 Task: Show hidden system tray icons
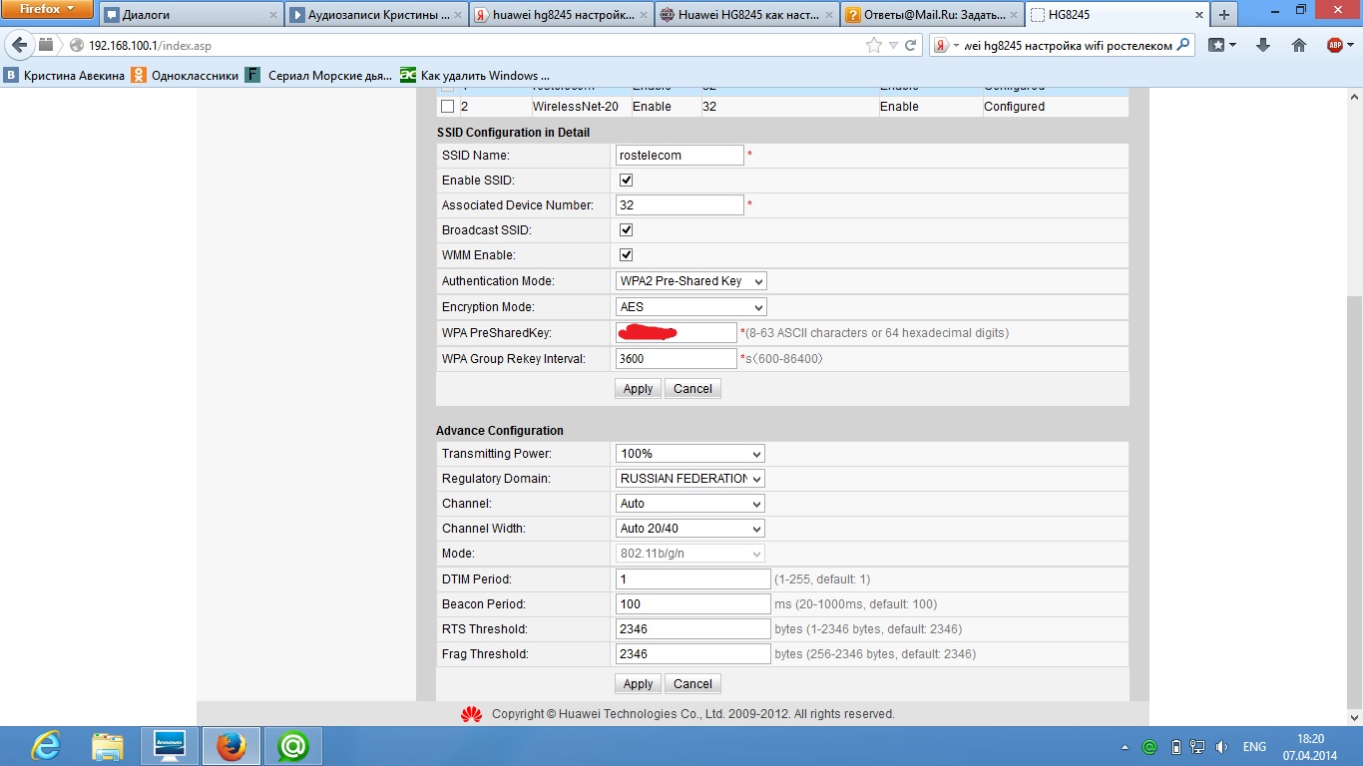tap(1127, 747)
